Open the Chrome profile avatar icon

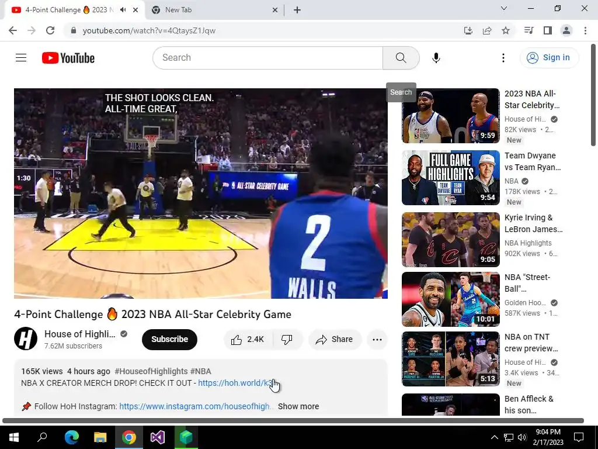pyautogui.click(x=566, y=30)
